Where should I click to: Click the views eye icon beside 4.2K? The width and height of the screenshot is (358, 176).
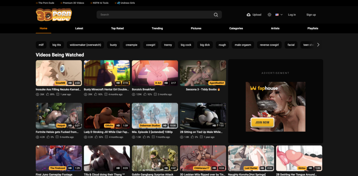tap(37, 137)
